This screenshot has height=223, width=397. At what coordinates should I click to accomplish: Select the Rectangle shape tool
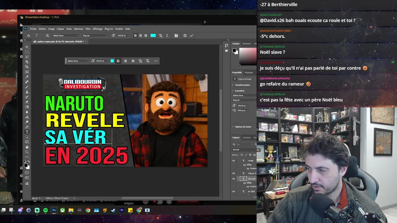[x=27, y=142]
